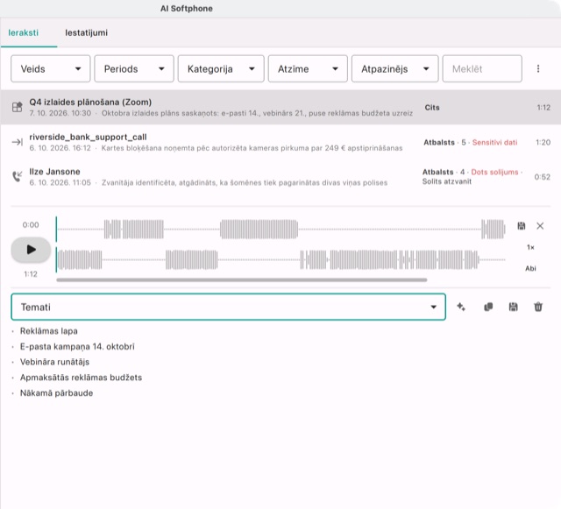Select the riverside_bank_support_call recording
This screenshot has width=561, height=509.
pos(280,143)
